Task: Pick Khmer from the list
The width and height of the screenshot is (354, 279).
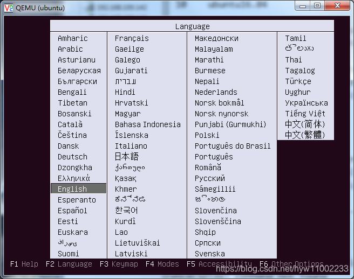Action: click(x=126, y=189)
